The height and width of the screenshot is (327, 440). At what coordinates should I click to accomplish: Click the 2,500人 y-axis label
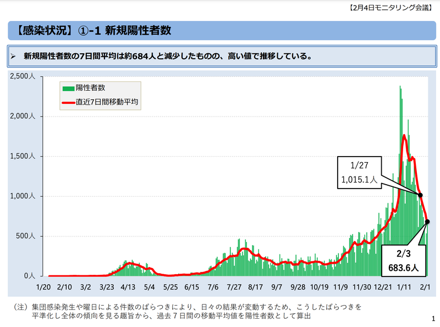[23, 76]
